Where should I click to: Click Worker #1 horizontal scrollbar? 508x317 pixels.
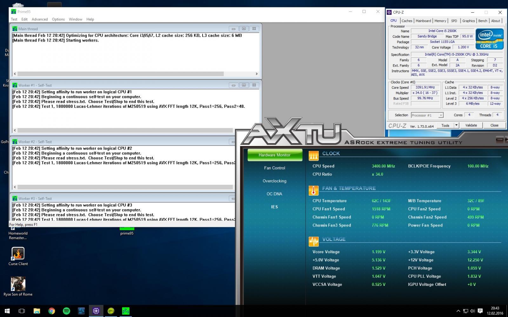click(124, 130)
